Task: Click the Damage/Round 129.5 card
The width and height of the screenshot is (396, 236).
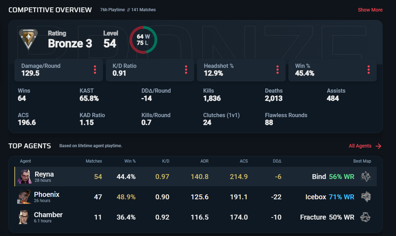Action: (x=59, y=70)
